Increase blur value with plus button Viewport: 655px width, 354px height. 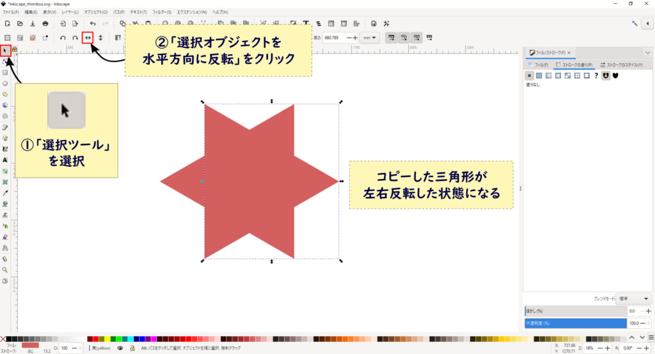click(649, 311)
